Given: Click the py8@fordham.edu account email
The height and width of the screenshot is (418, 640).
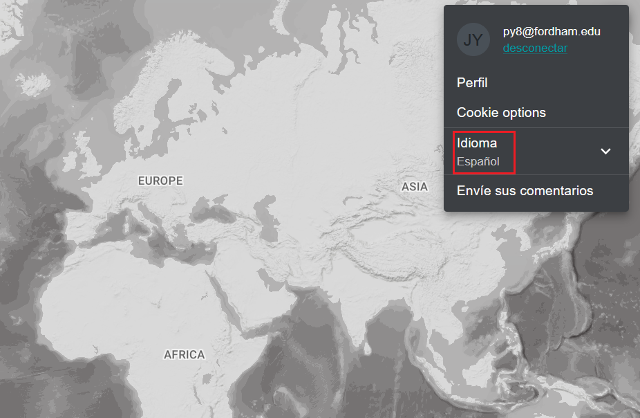Looking at the screenshot, I should point(552,31).
